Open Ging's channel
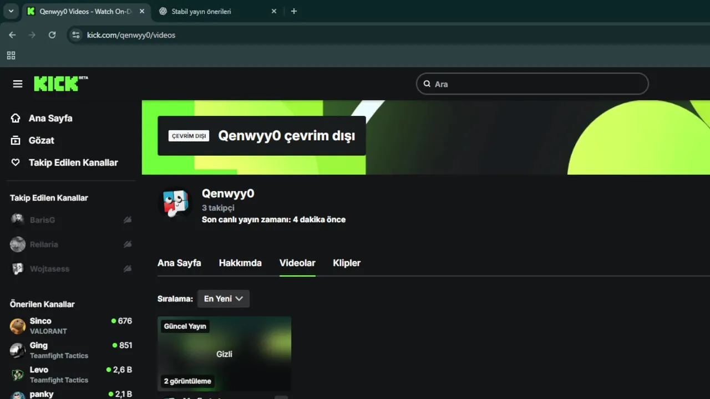The height and width of the screenshot is (399, 710). (x=71, y=350)
